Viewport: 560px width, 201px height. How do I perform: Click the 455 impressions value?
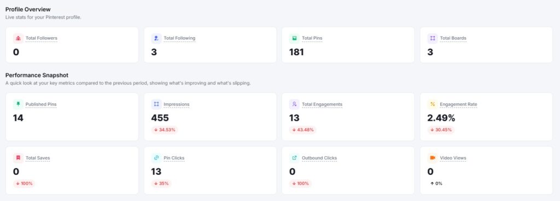(x=160, y=118)
